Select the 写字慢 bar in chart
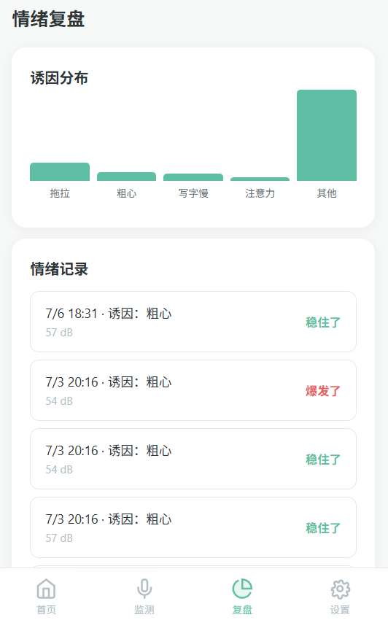Screen dimensions: 388x620 click(193, 177)
